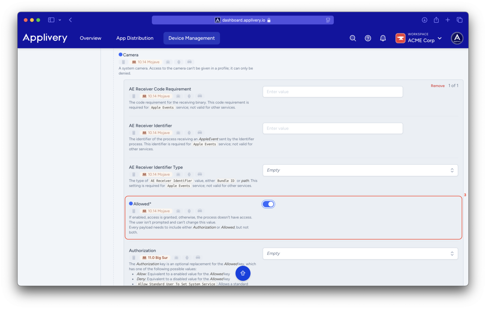Focus the AE Receiver Code Requirement field
Screen dimensions: 486x309
333,92
